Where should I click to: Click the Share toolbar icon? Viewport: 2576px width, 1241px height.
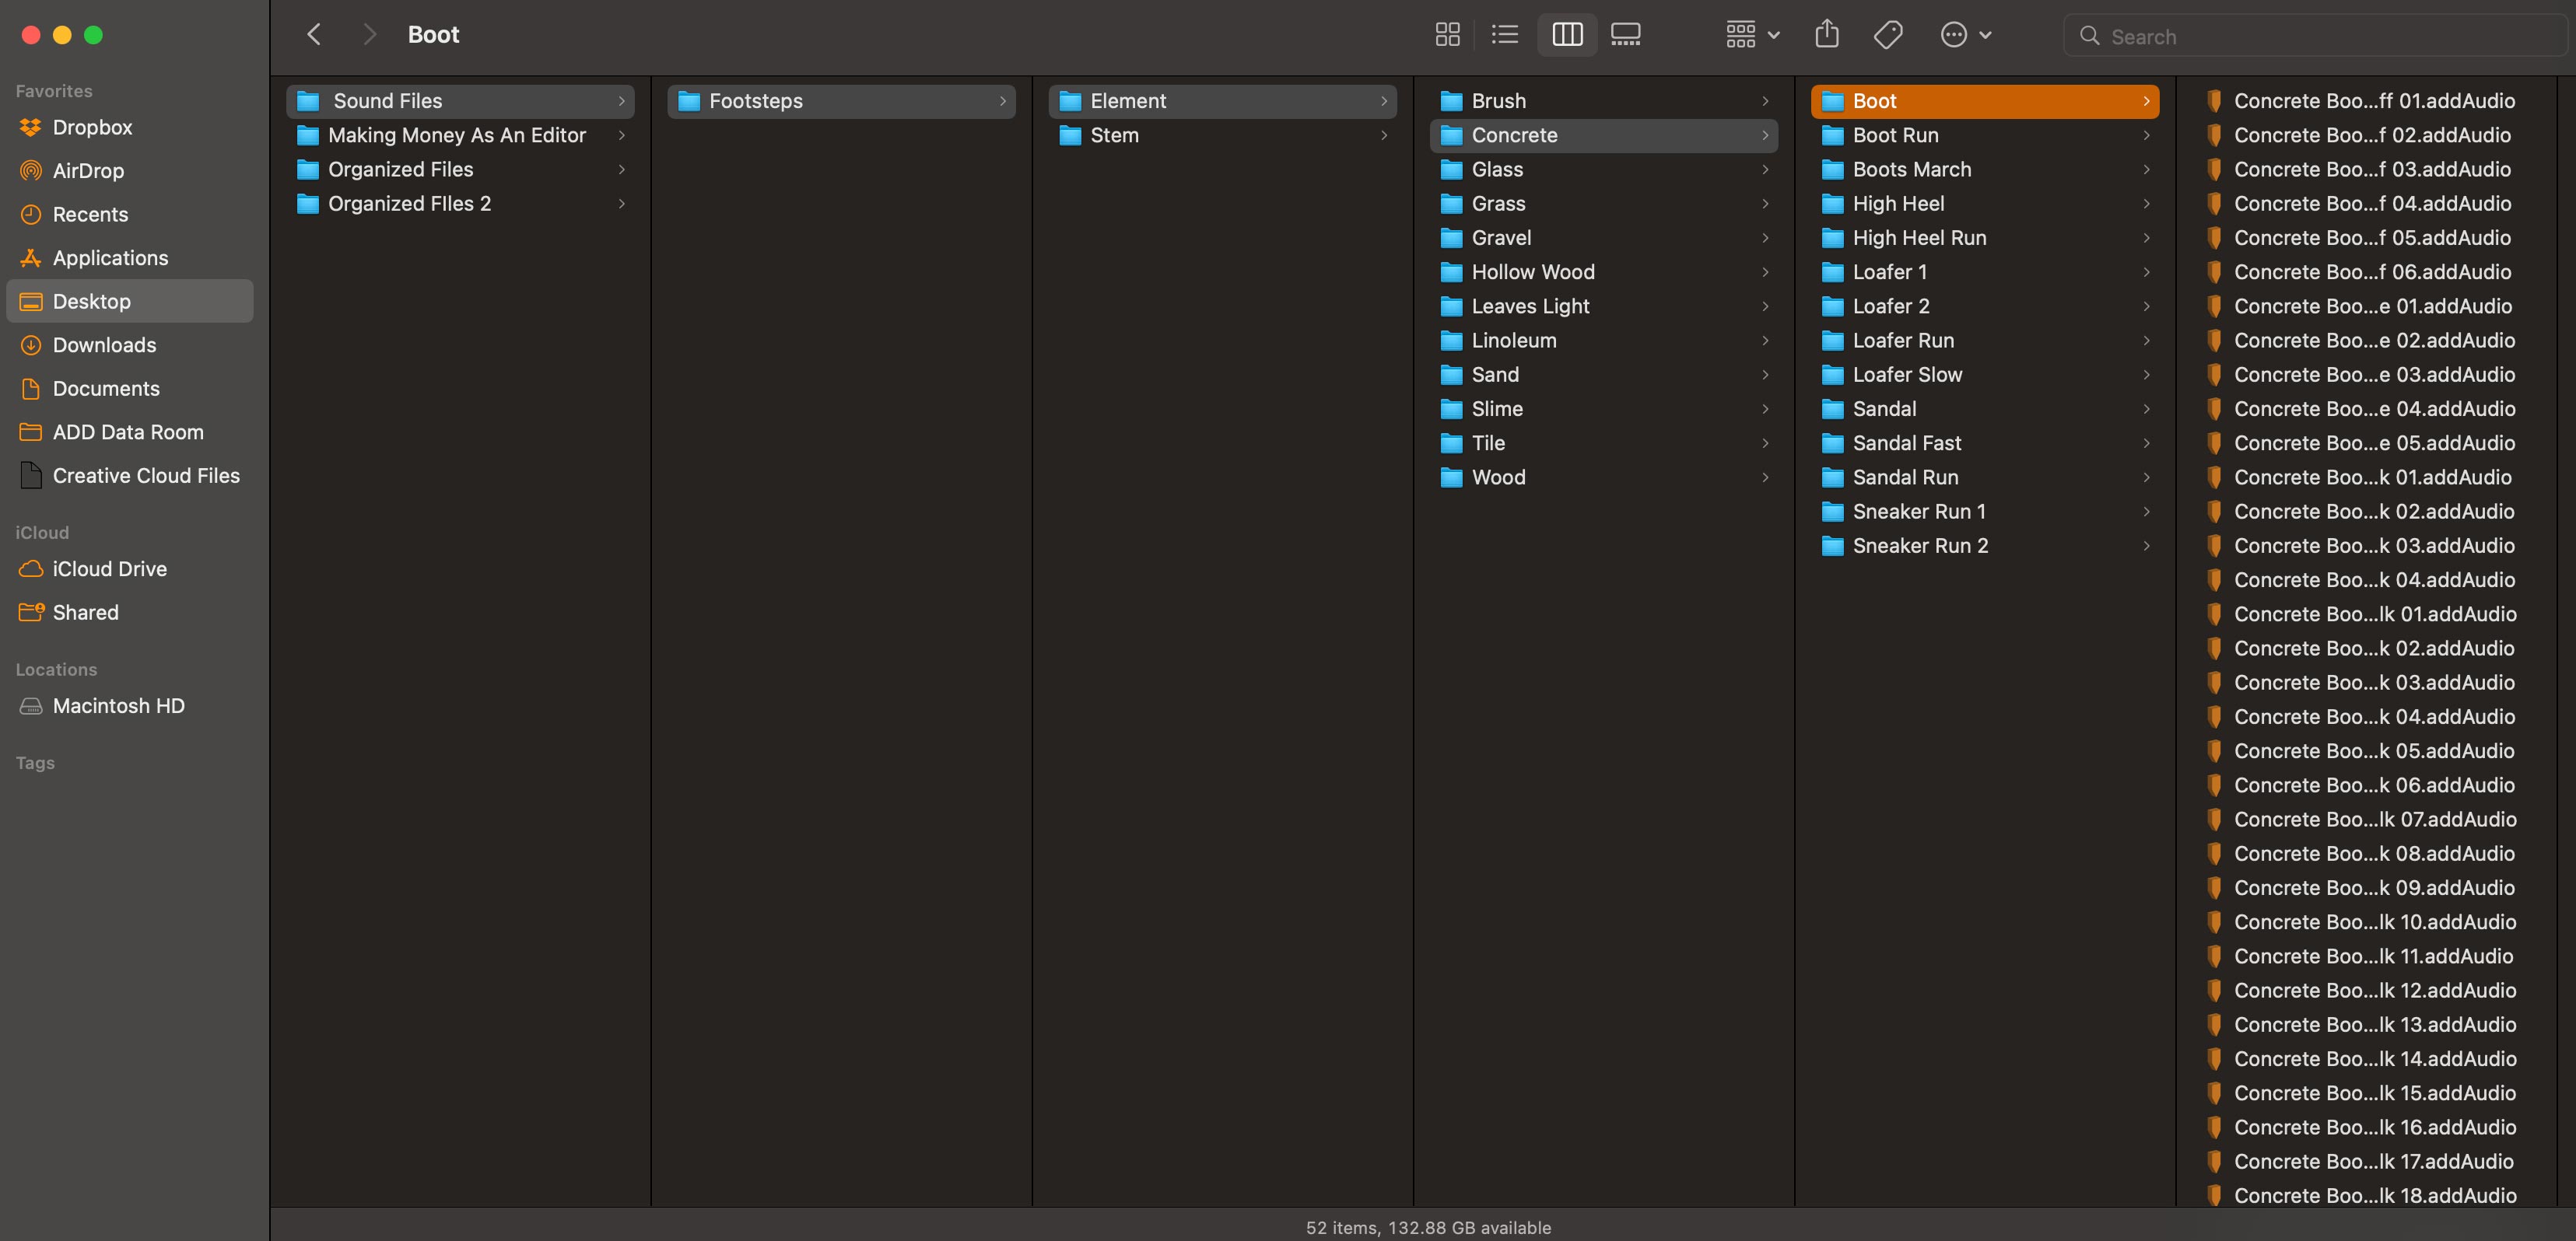(1827, 35)
